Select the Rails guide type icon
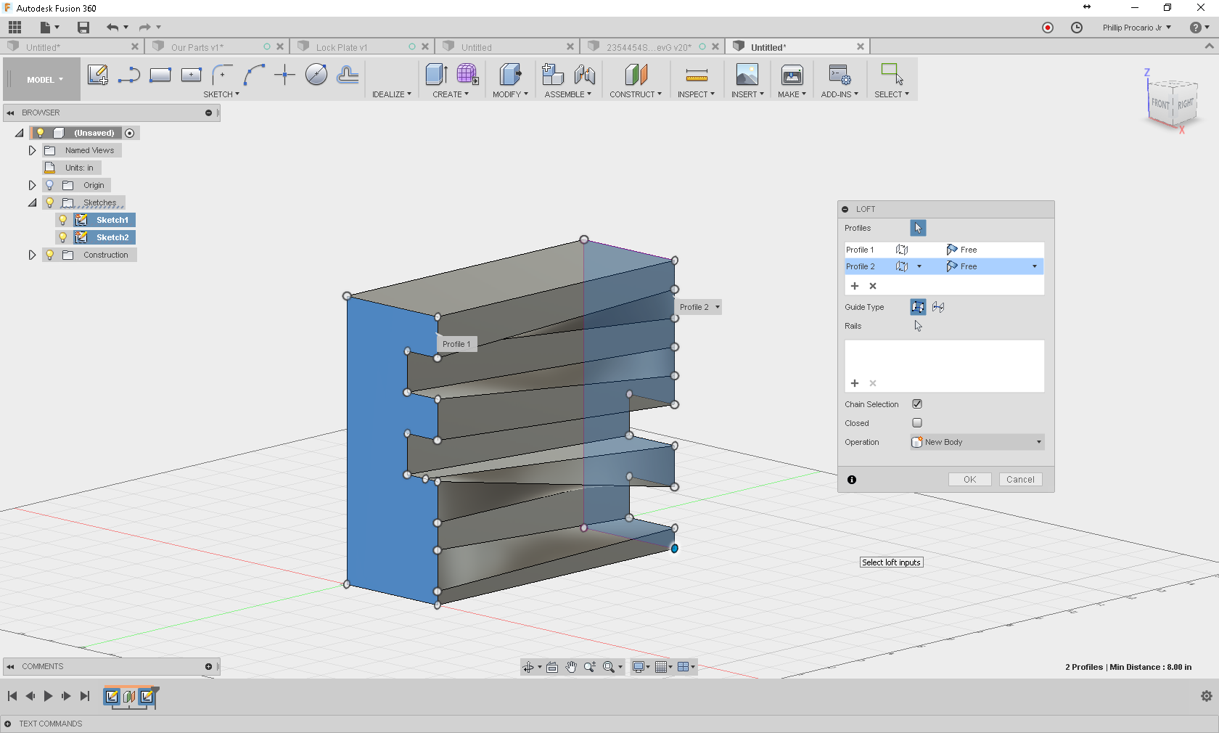The image size is (1219, 733). coord(918,307)
